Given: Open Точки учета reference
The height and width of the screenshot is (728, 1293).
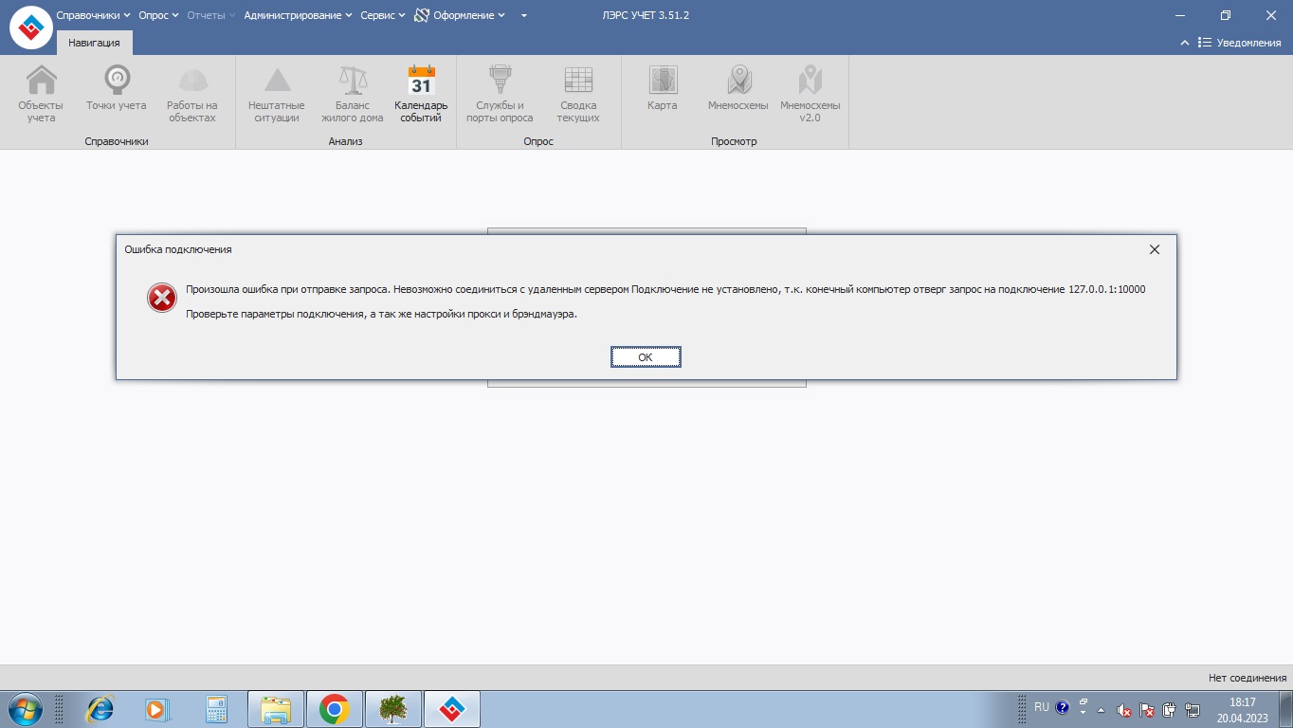Looking at the screenshot, I should click(x=116, y=88).
